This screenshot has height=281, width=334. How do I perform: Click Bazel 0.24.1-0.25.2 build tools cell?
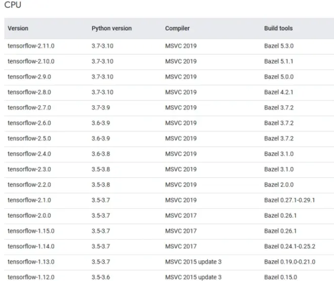pyautogui.click(x=289, y=247)
